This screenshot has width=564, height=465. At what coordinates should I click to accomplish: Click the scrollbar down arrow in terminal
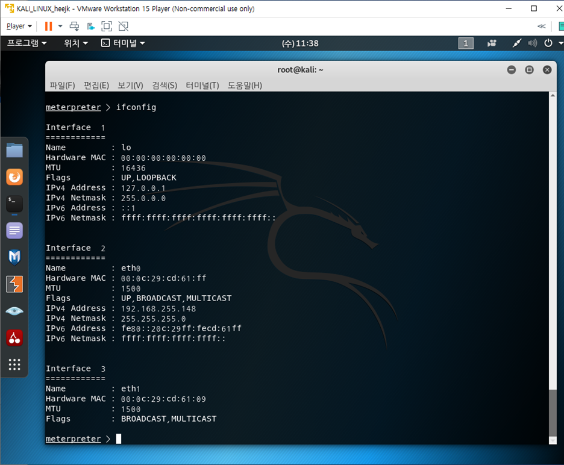coord(553,440)
